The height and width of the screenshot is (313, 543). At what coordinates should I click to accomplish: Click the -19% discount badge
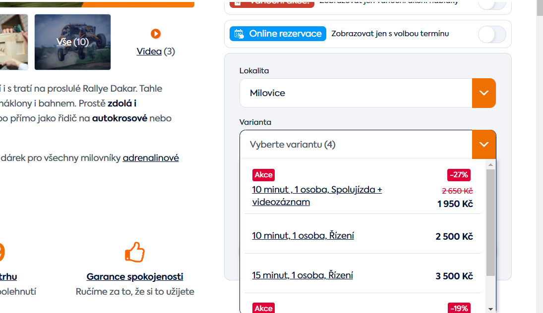[x=459, y=308]
